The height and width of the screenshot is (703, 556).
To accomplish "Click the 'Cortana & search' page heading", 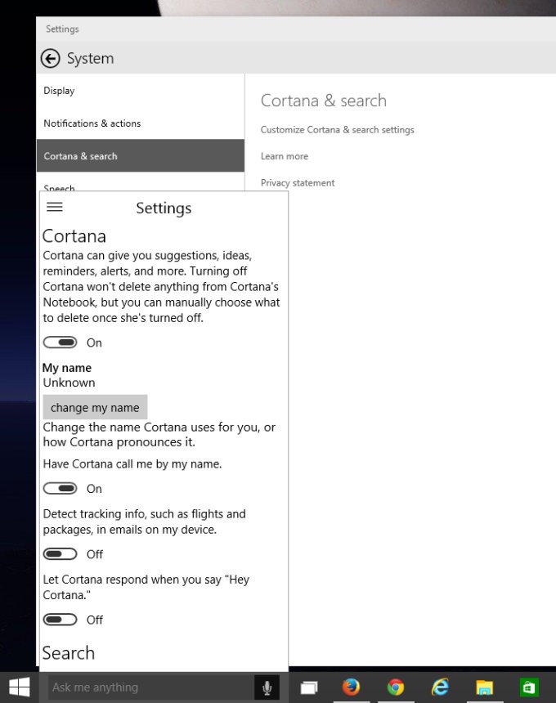I will click(x=323, y=101).
